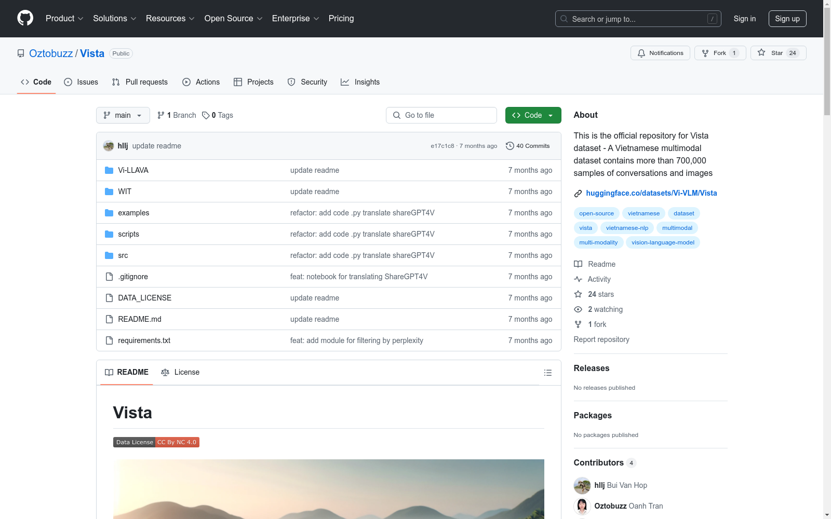Click the watching eye icon

click(x=578, y=309)
